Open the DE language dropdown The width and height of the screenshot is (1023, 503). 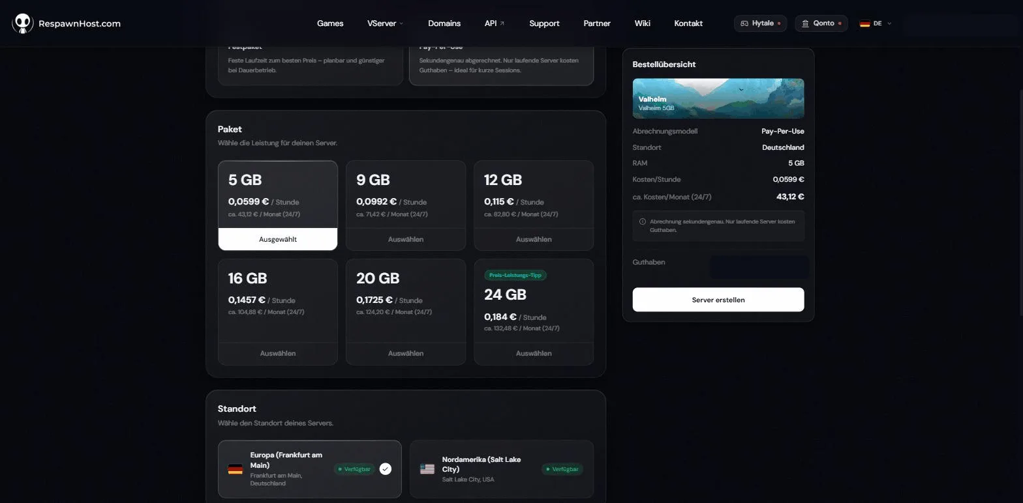click(875, 23)
